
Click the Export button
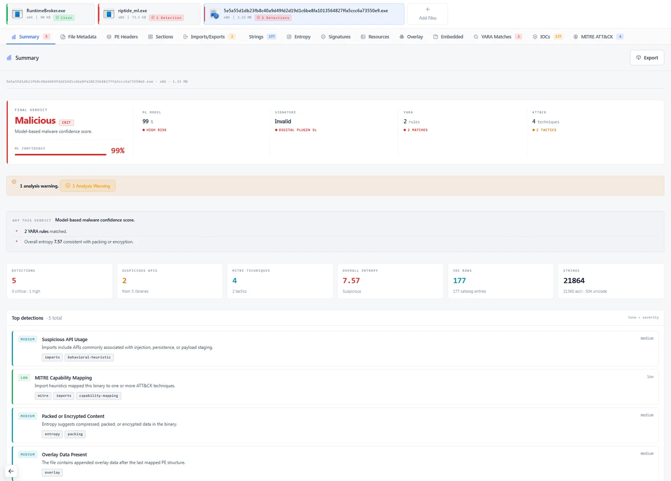point(647,57)
